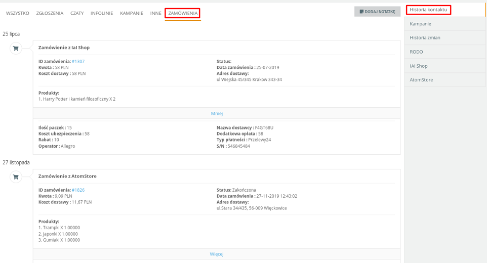Viewport: 487px width, 263px height.
Task: Click the address ul Wiejska 45/345 Krakow
Action: click(x=250, y=80)
